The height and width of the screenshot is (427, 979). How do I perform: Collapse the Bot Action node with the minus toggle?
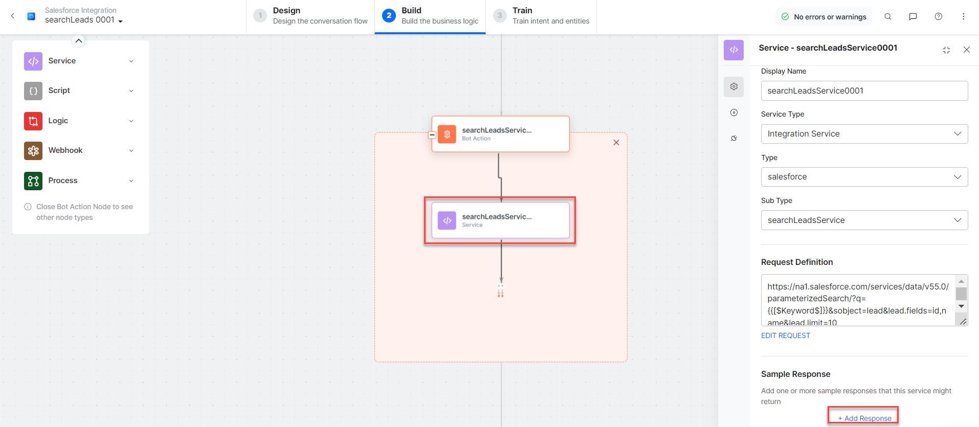pyautogui.click(x=432, y=135)
